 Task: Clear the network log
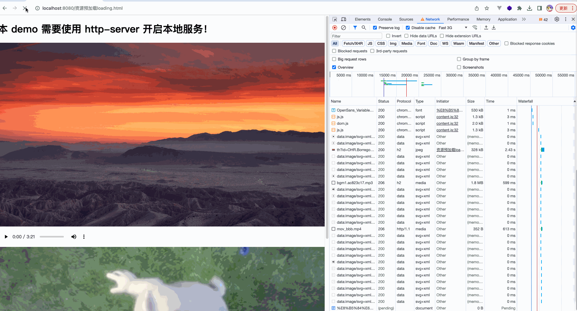[343, 28]
